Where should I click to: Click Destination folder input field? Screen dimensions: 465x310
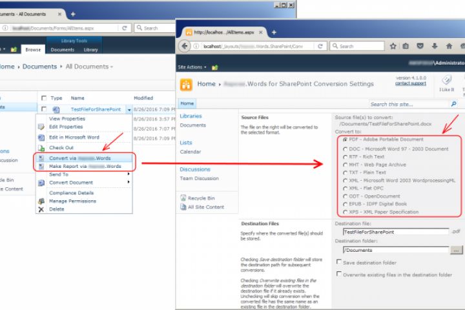pos(396,250)
